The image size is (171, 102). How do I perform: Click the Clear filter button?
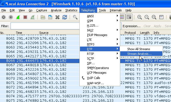147,26
